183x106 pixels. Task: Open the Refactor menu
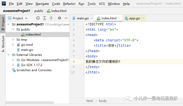[69, 4]
